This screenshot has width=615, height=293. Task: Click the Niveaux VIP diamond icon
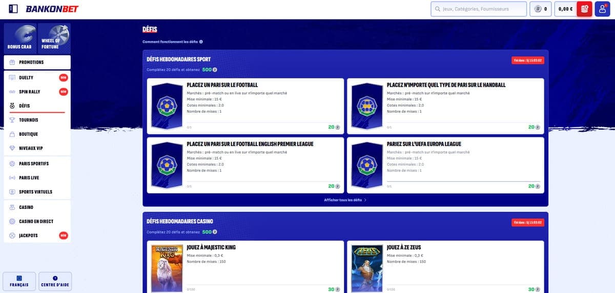click(x=12, y=148)
